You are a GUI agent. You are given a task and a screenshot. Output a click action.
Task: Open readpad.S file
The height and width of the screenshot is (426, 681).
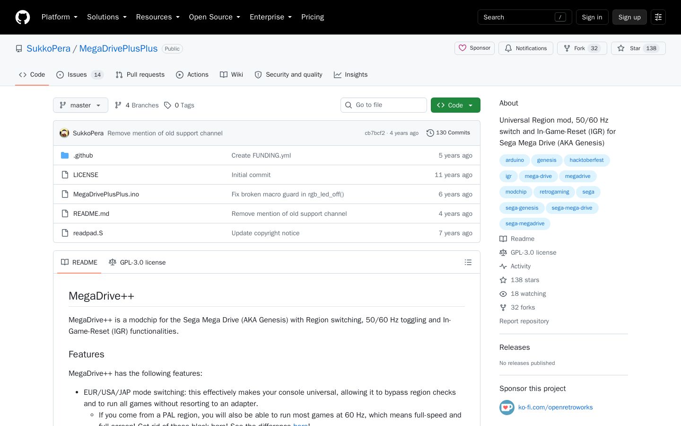pyautogui.click(x=88, y=233)
